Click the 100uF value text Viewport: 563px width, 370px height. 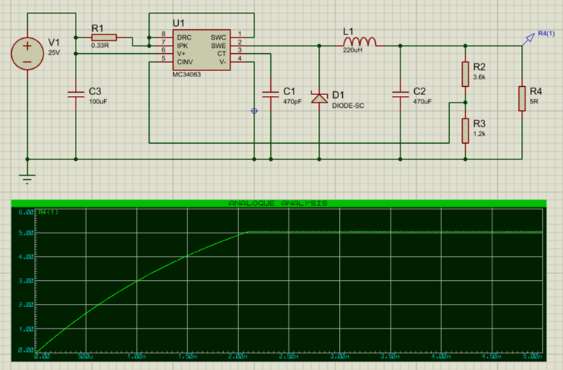[x=98, y=102]
